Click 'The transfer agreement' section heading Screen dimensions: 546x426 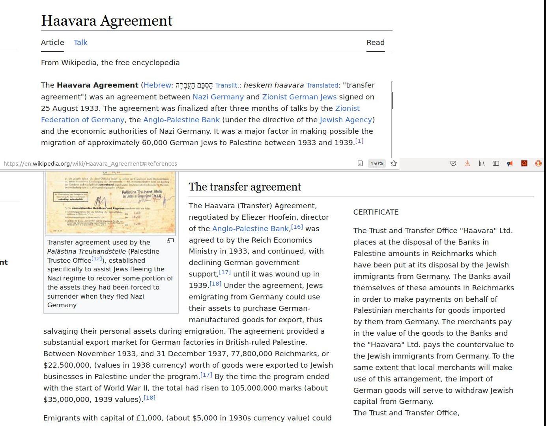[x=245, y=187]
